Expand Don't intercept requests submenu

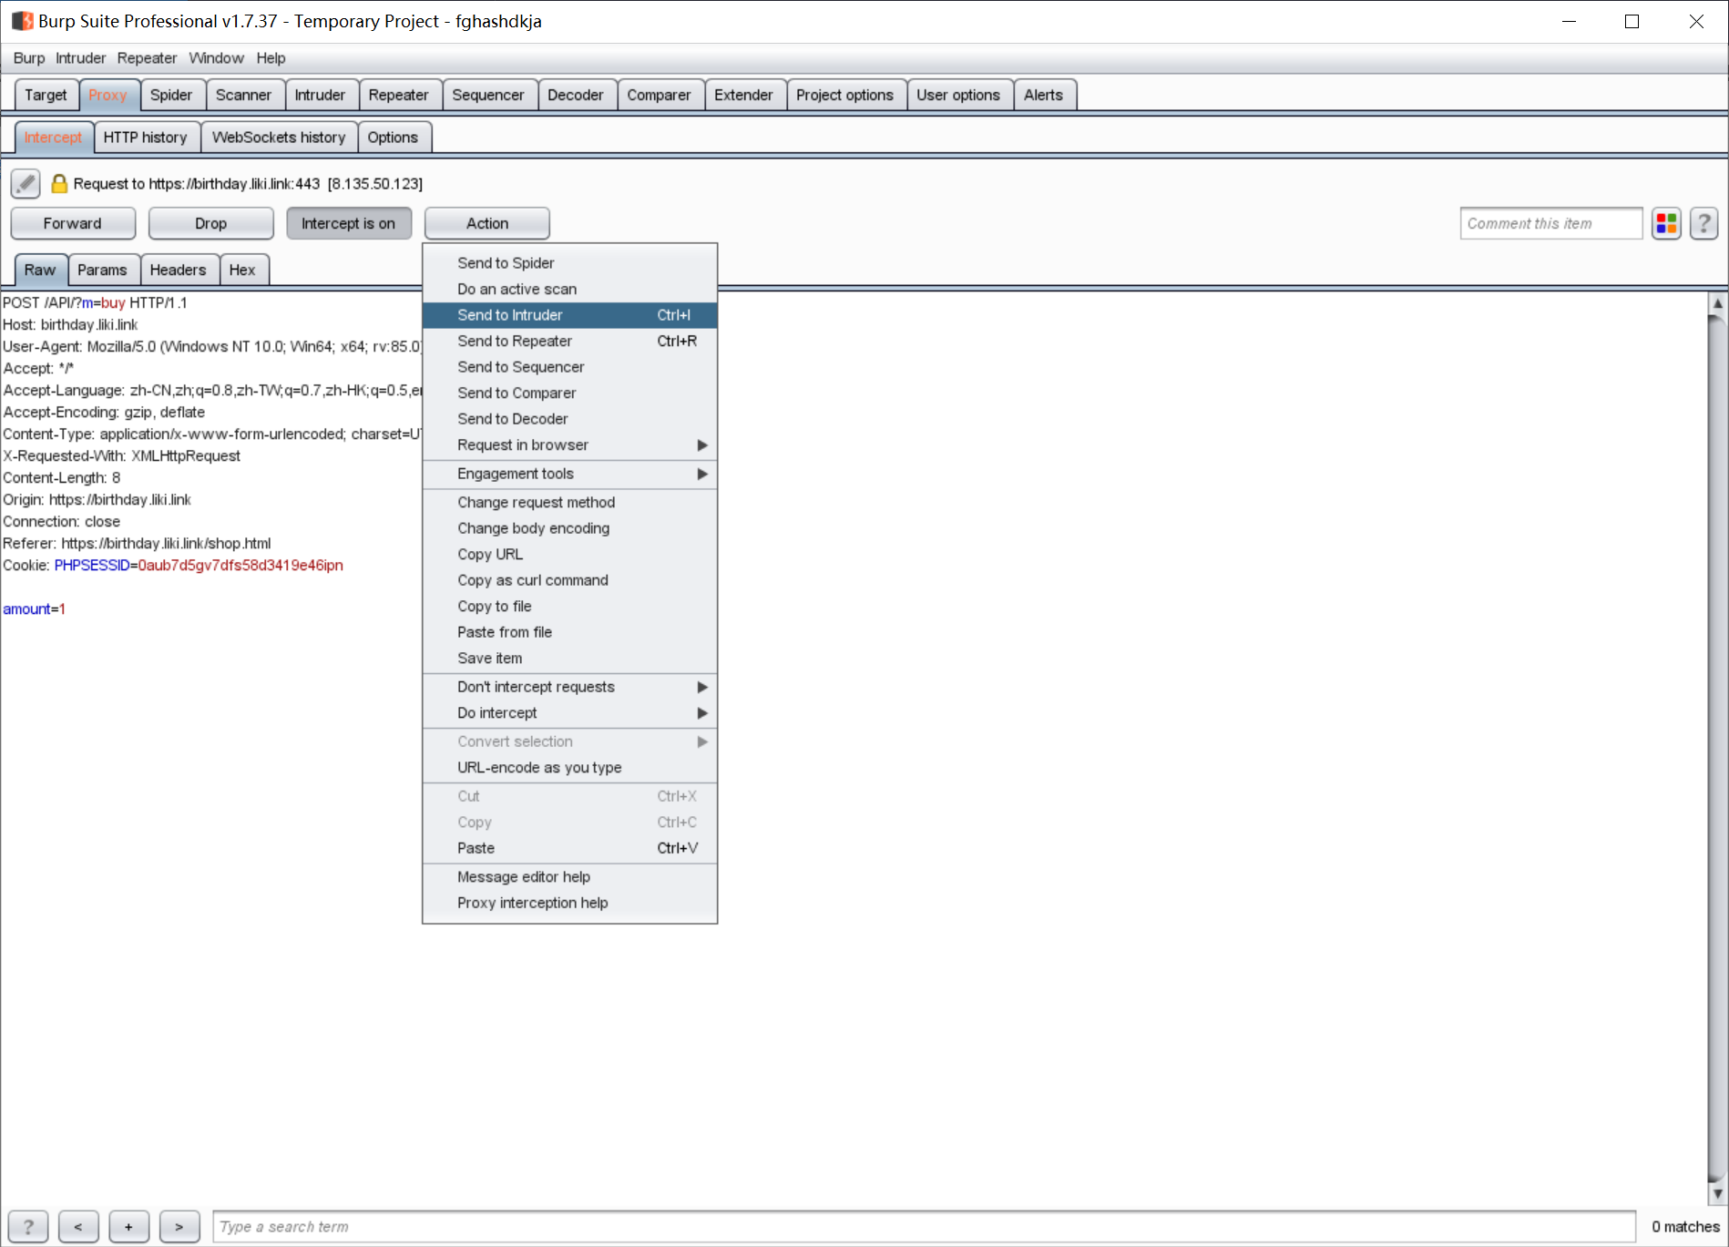tap(570, 687)
